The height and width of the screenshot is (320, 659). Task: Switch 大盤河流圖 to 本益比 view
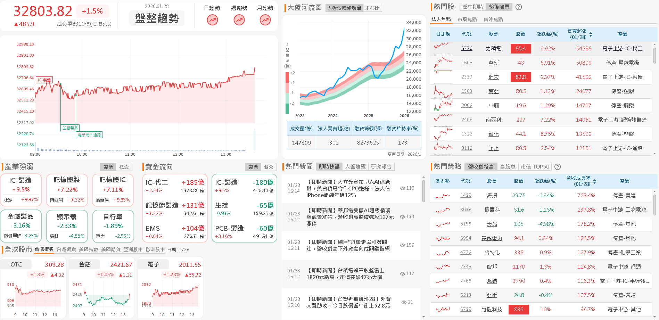[x=373, y=8]
